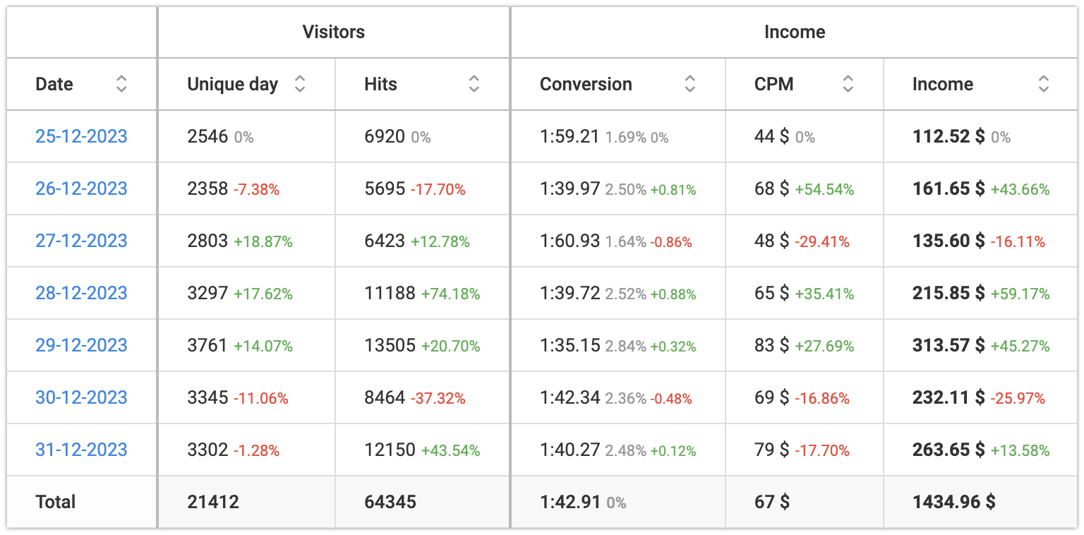Click the Date column header label
This screenshot has height=535, width=1084.
click(x=54, y=84)
